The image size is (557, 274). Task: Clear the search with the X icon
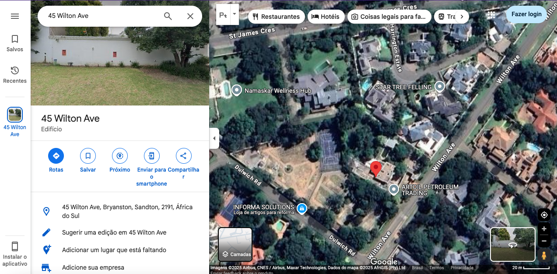[x=190, y=16]
